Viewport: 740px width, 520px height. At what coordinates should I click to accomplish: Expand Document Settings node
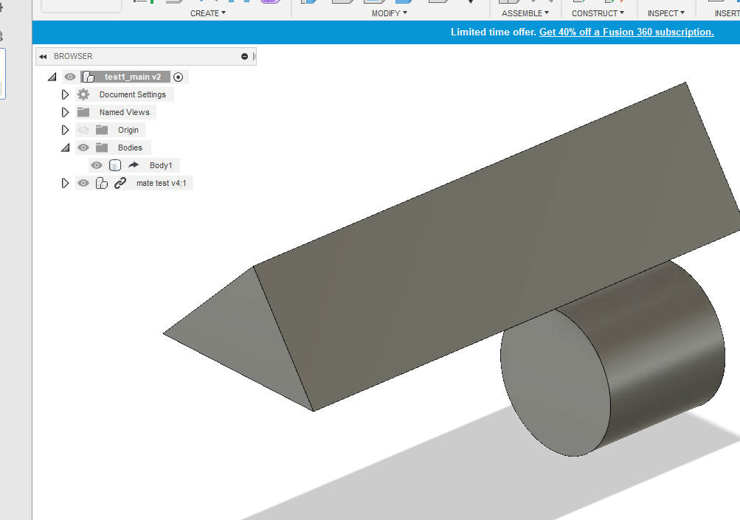point(65,95)
